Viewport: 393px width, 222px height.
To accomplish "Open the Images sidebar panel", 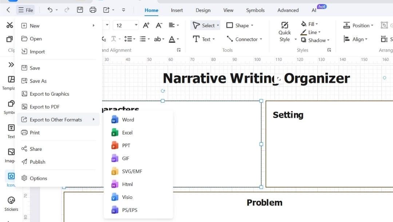I will [x=11, y=155].
